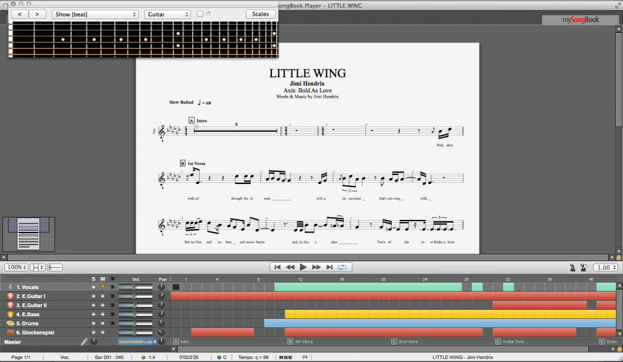Screen dimensions: 623x362
Task: Solo the Vocals track
Action: point(93,287)
